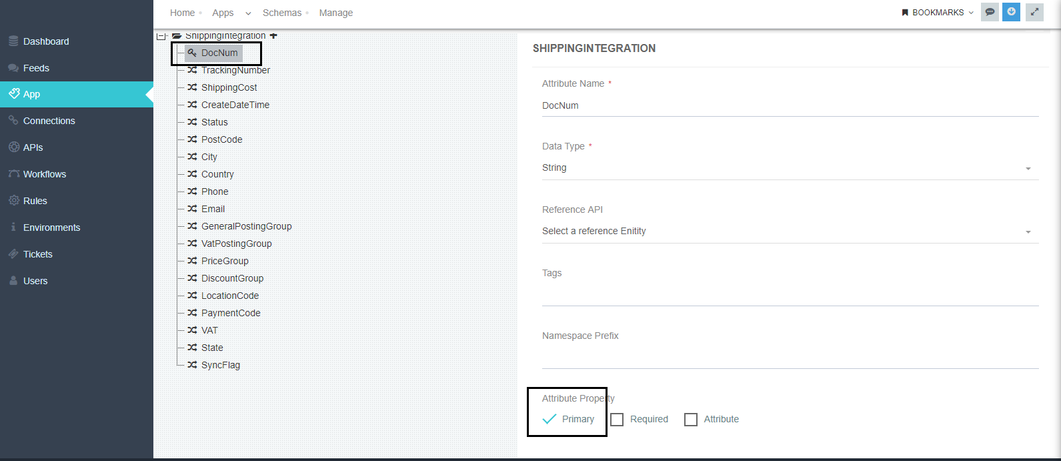Select the DiscountGroup attribute
The height and width of the screenshot is (461, 1061).
[232, 278]
